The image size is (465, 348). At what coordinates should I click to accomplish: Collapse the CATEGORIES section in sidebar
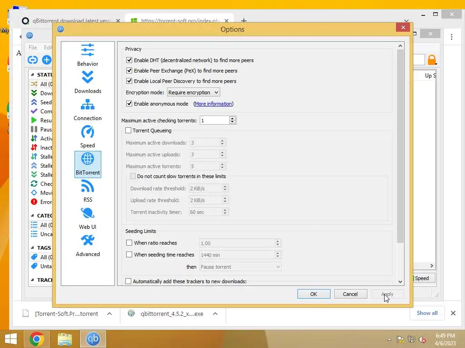32,215
